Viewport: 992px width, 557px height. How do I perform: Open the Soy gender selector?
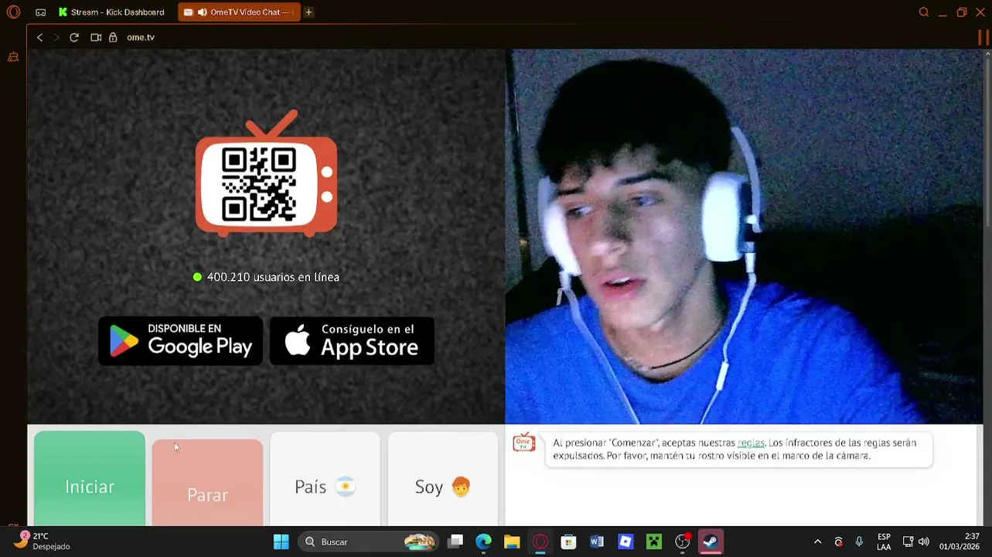pyautogui.click(x=442, y=479)
